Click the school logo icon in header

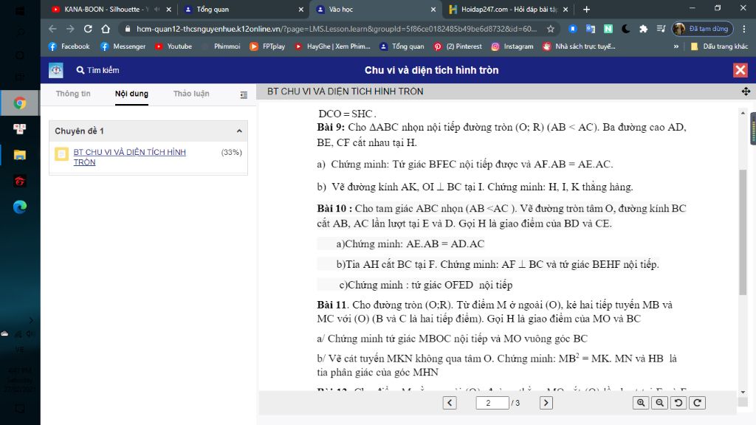(x=56, y=70)
